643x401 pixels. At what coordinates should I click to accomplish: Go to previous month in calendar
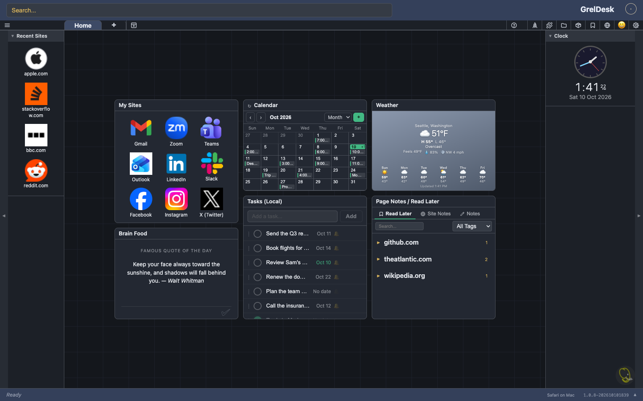250,117
